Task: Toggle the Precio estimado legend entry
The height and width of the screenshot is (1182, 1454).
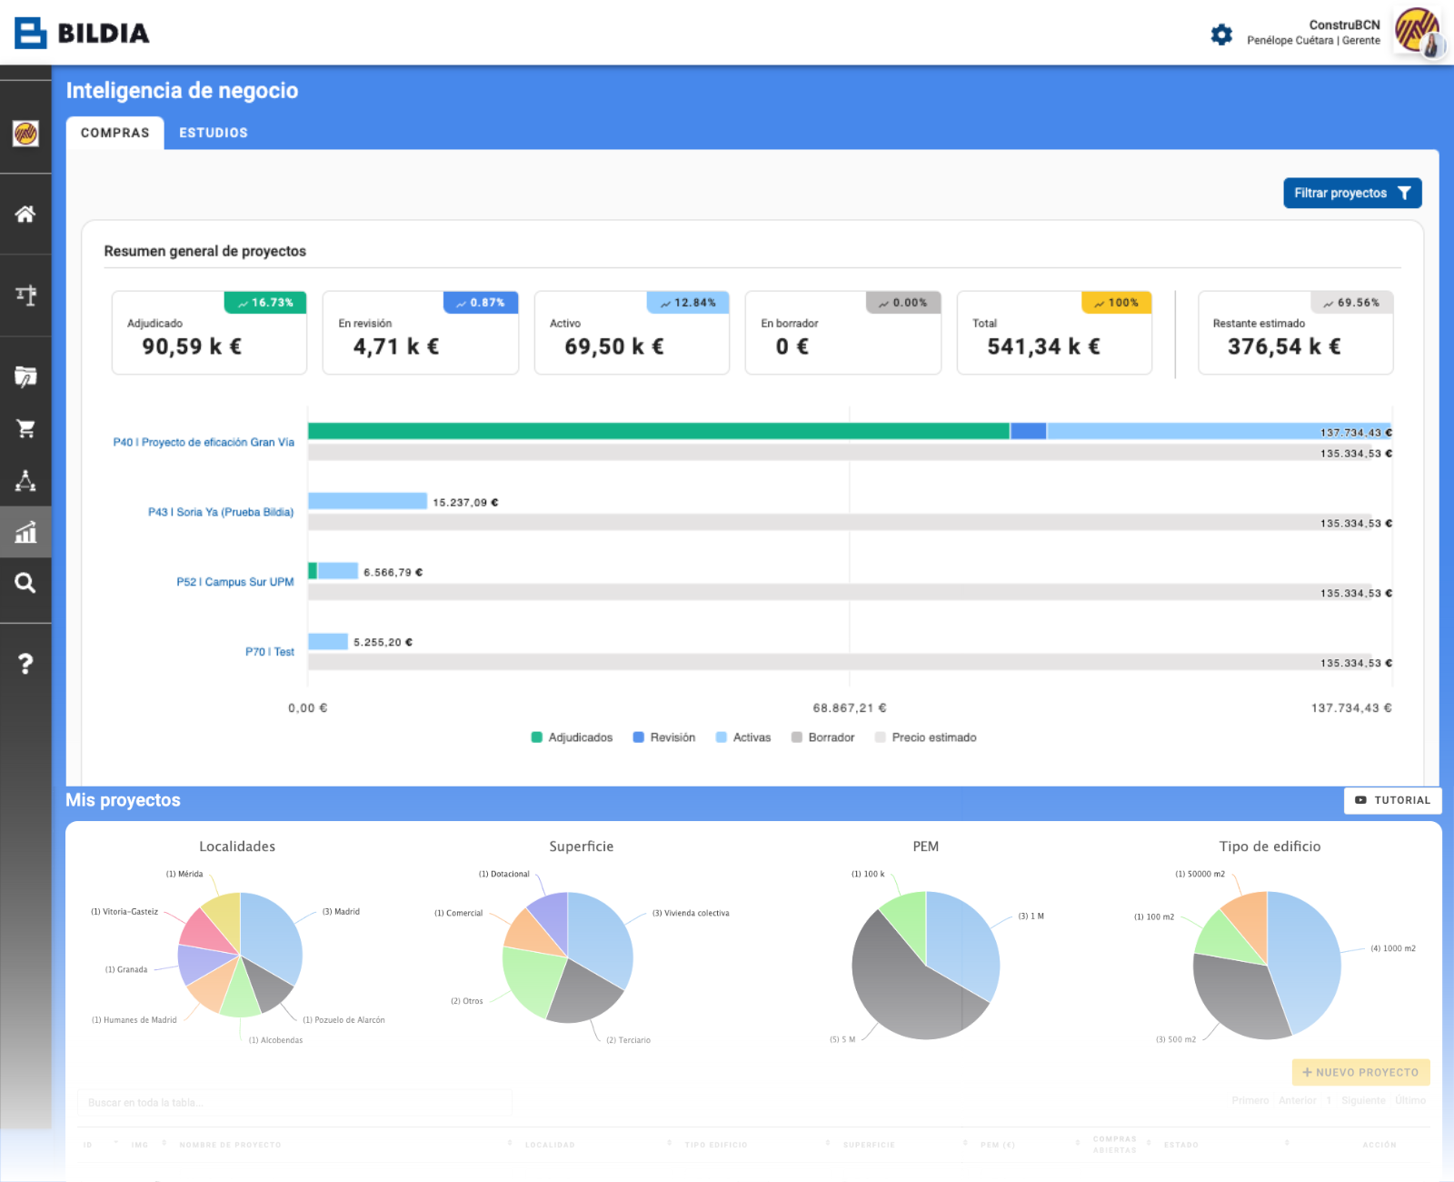Action: (925, 737)
